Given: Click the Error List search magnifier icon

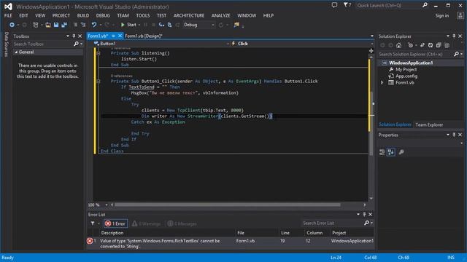Looking at the screenshot, I should (x=366, y=223).
